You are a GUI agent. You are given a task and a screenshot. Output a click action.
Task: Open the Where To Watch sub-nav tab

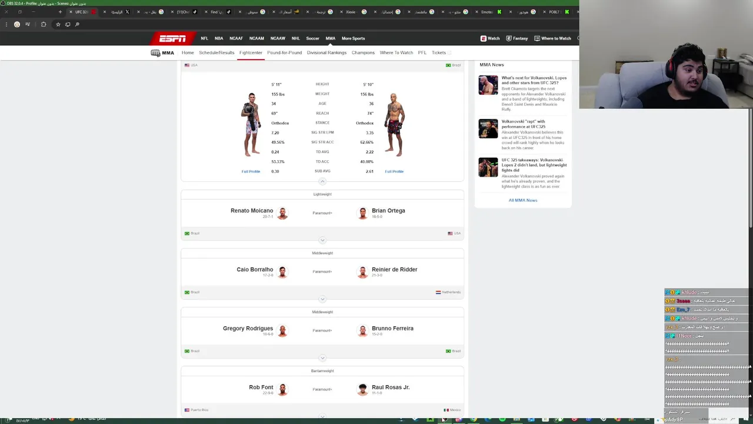click(x=396, y=53)
